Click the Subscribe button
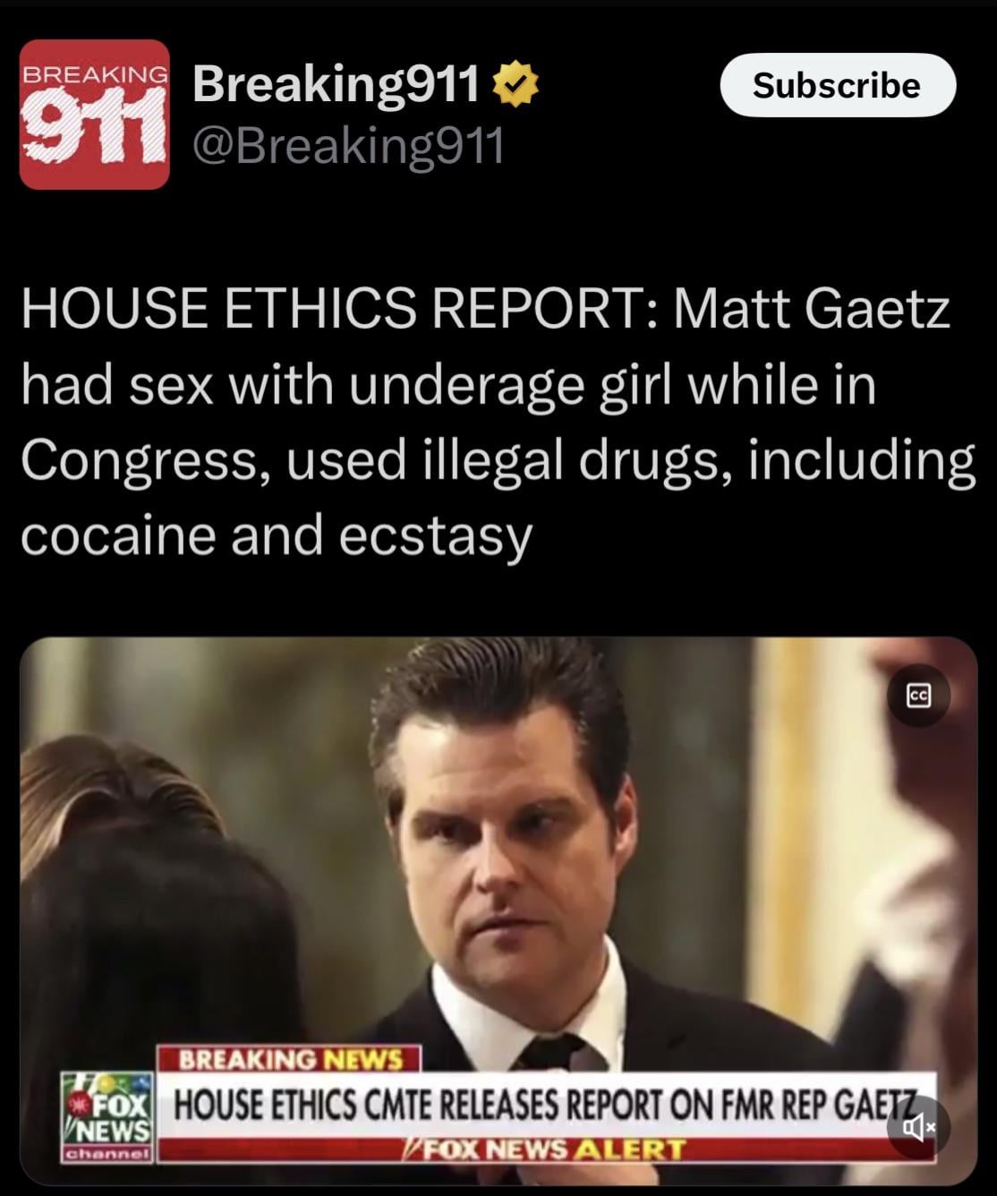This screenshot has width=997, height=1196. (x=838, y=85)
